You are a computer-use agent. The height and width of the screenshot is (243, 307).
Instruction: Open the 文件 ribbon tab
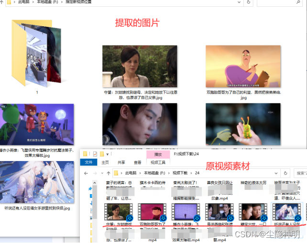click(88, 162)
